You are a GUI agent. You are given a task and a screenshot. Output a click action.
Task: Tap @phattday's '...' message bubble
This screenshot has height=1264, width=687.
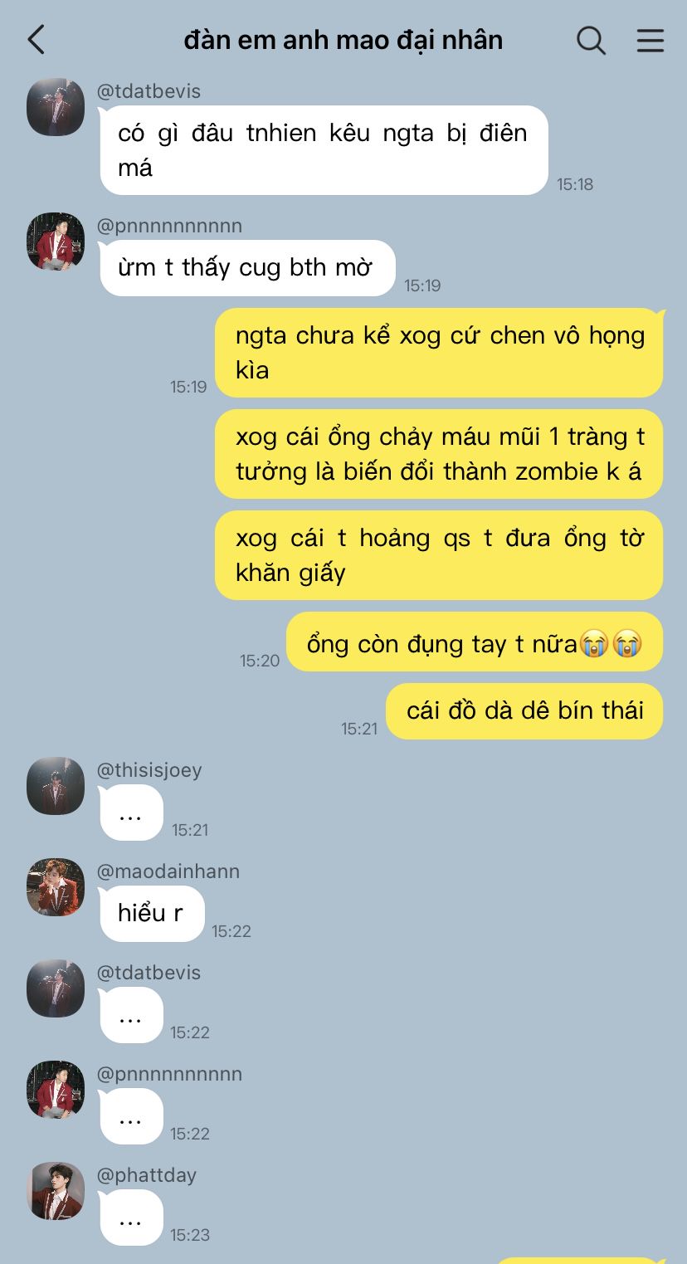point(131,1218)
